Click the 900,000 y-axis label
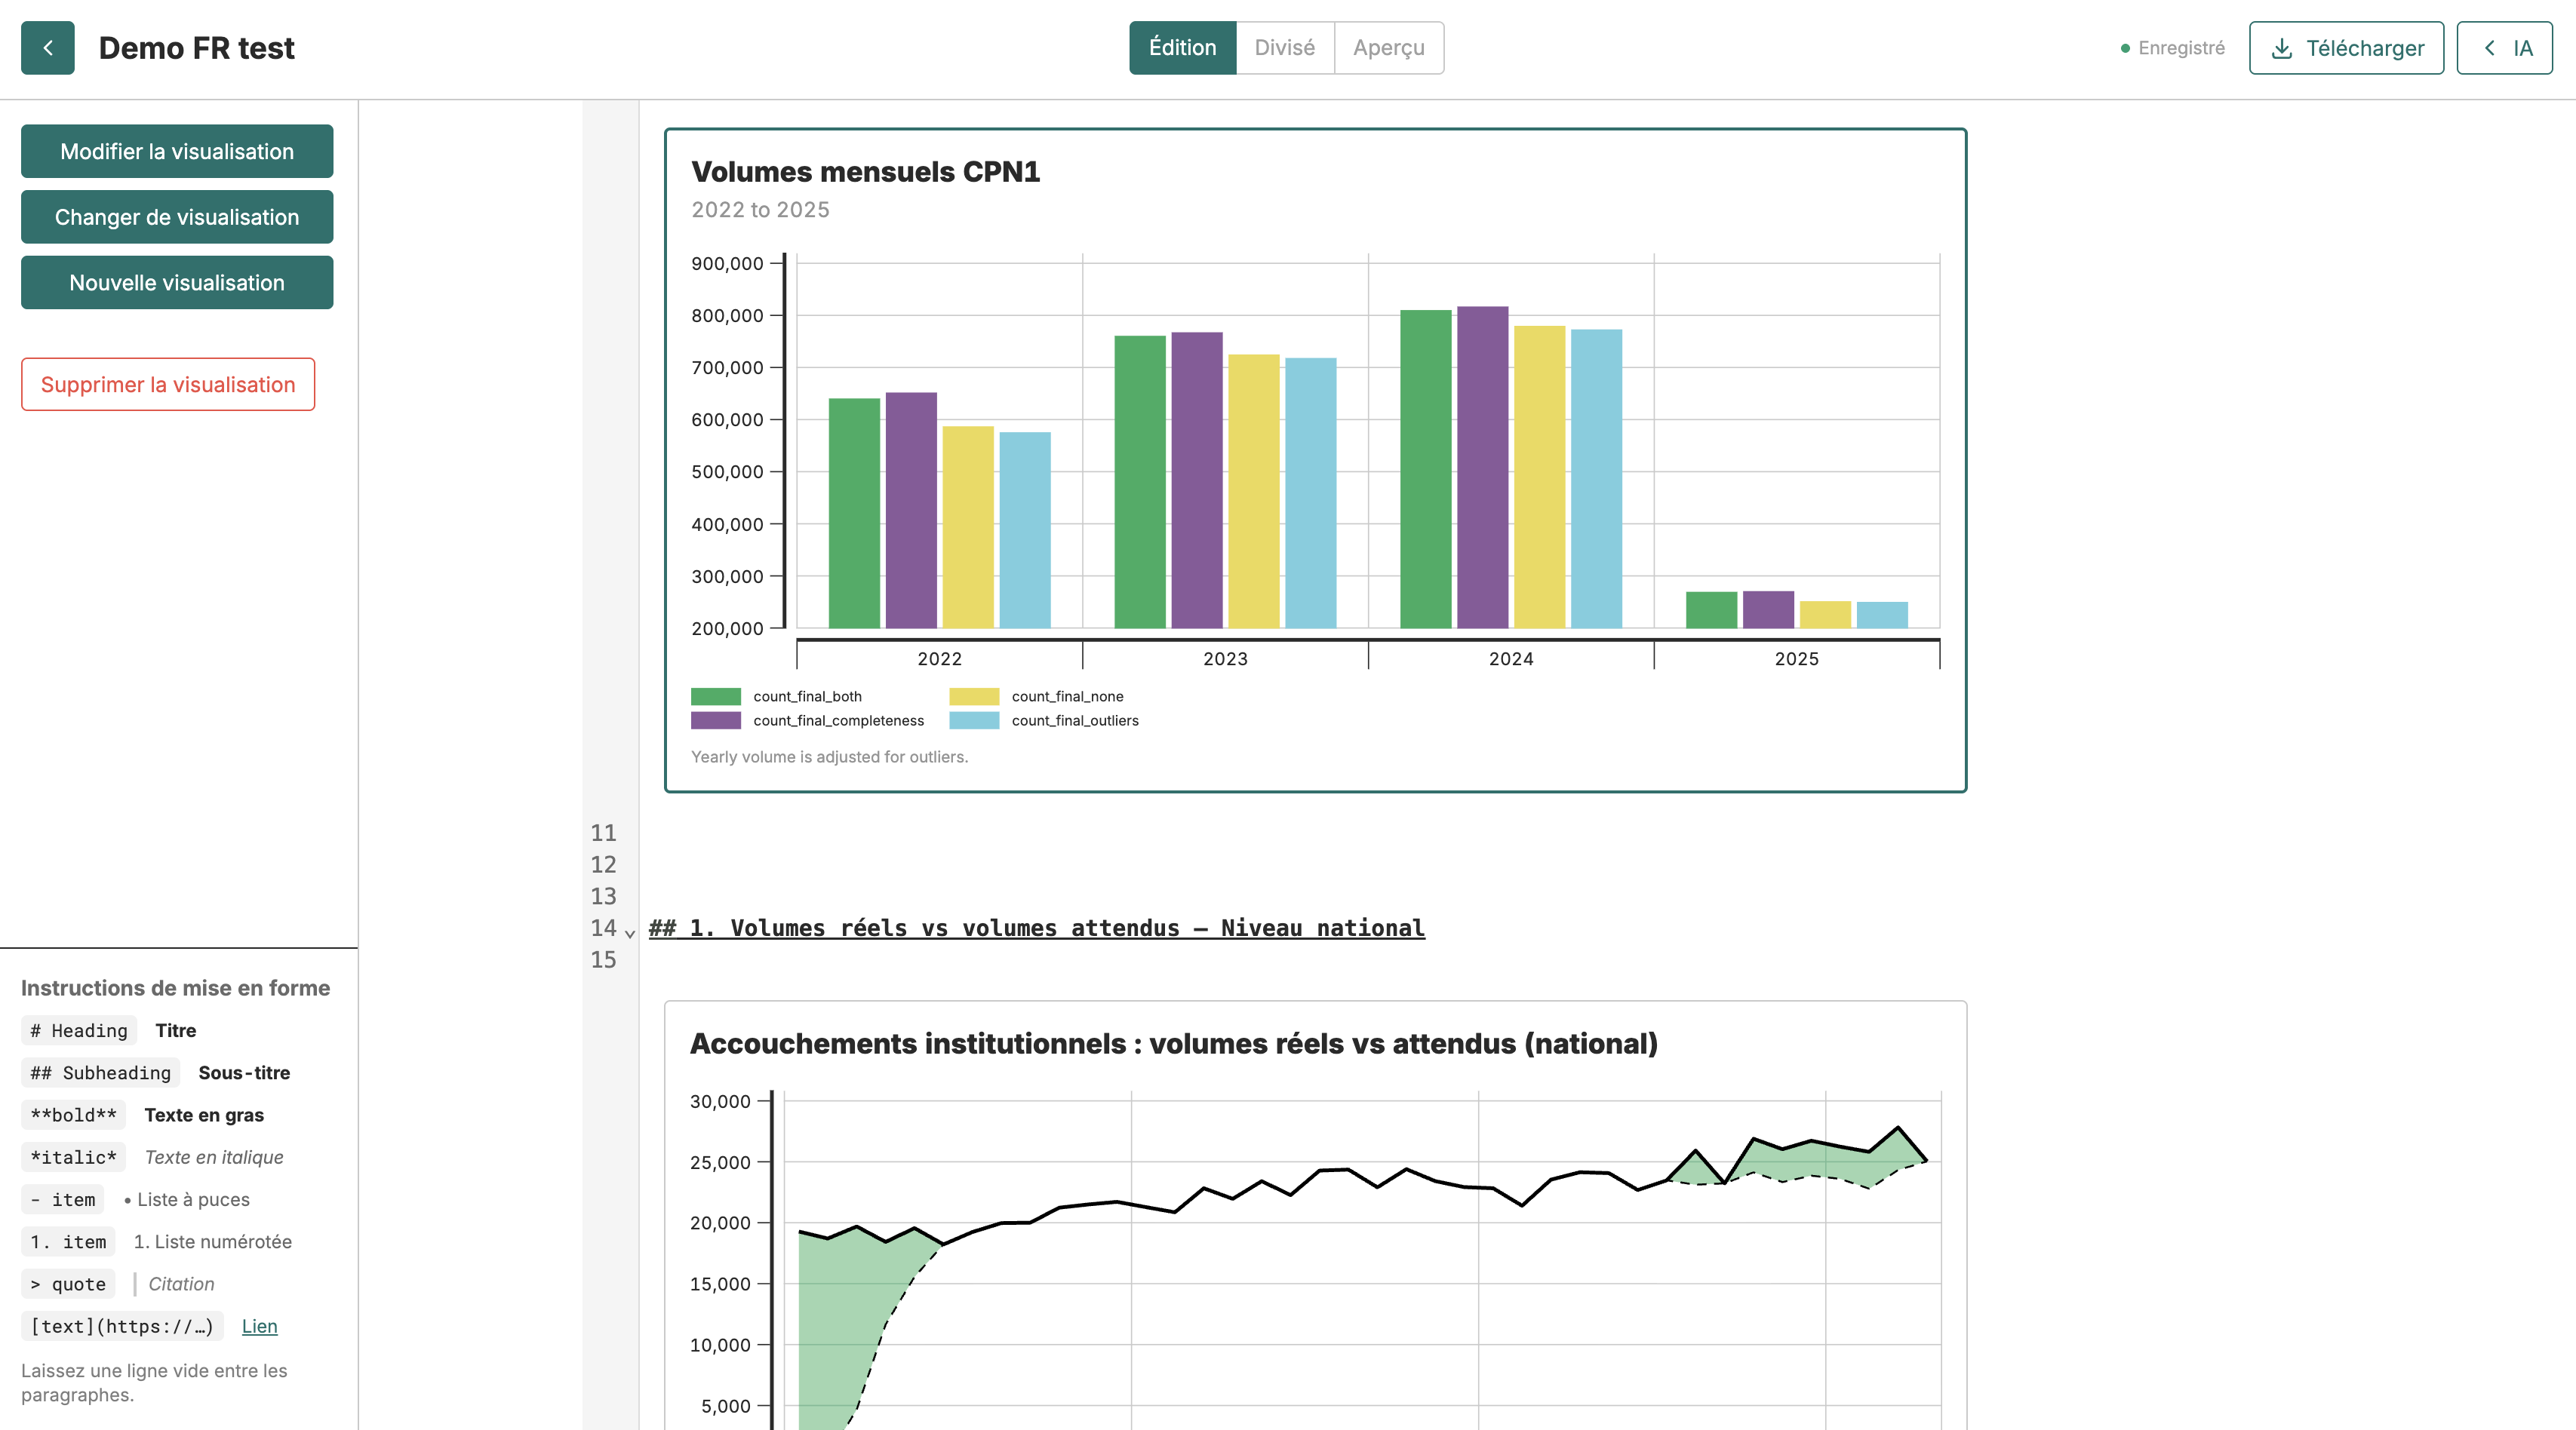 click(x=727, y=262)
